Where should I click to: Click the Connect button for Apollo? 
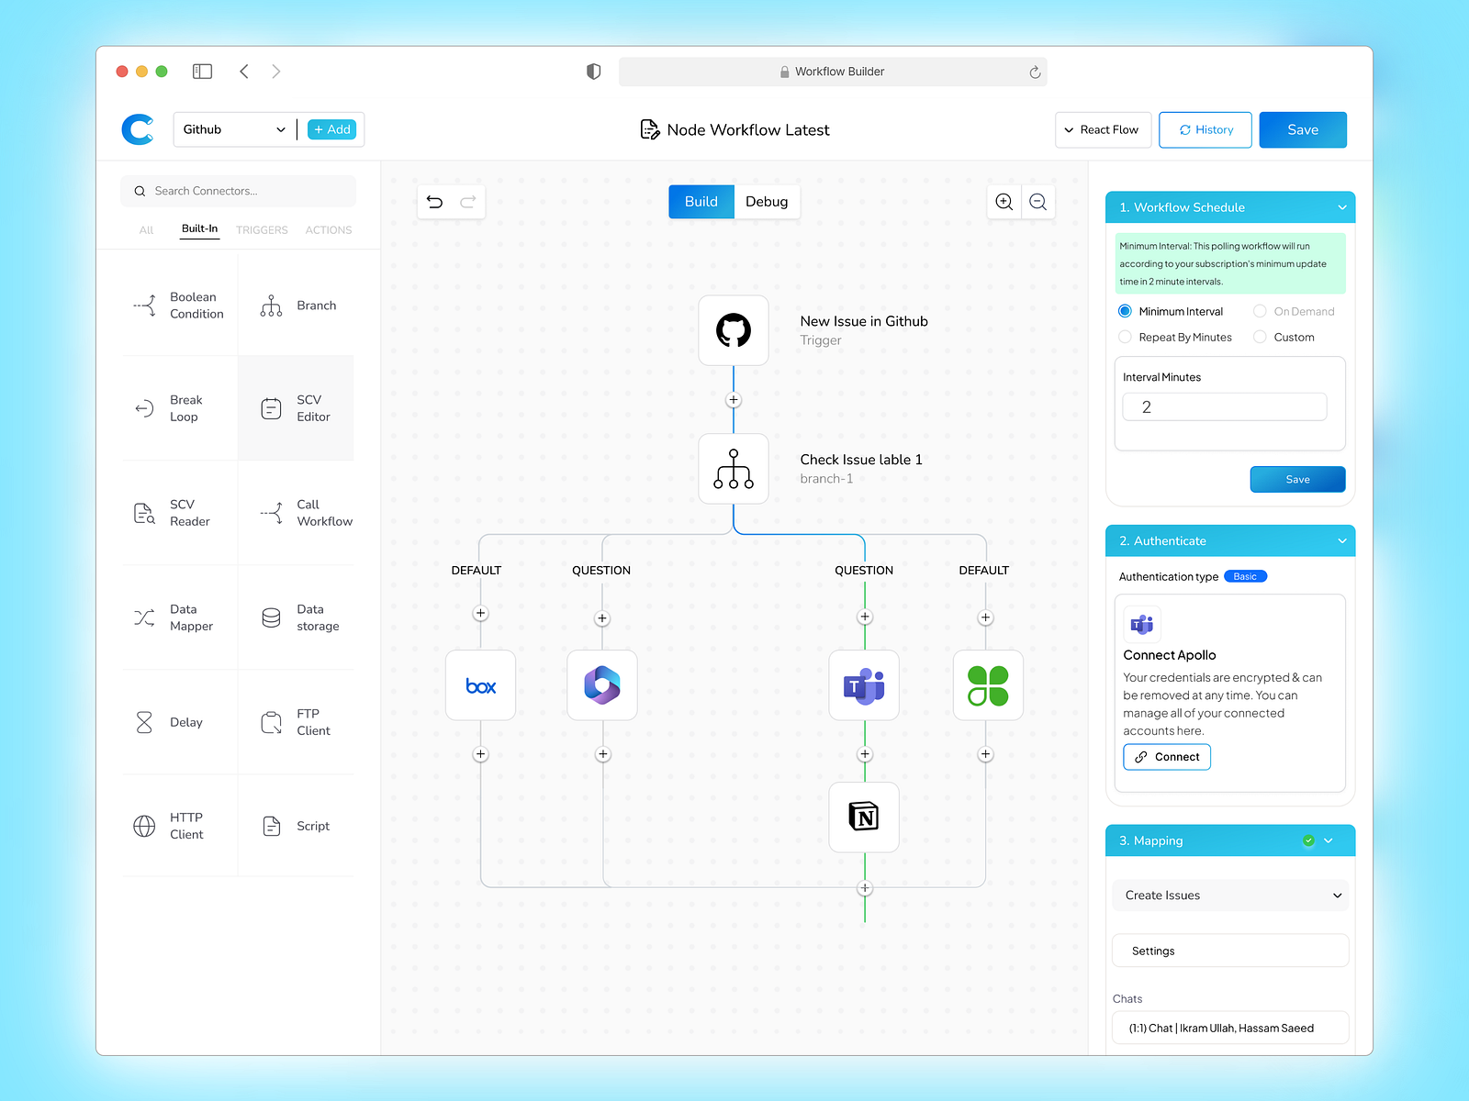pyautogui.click(x=1167, y=757)
